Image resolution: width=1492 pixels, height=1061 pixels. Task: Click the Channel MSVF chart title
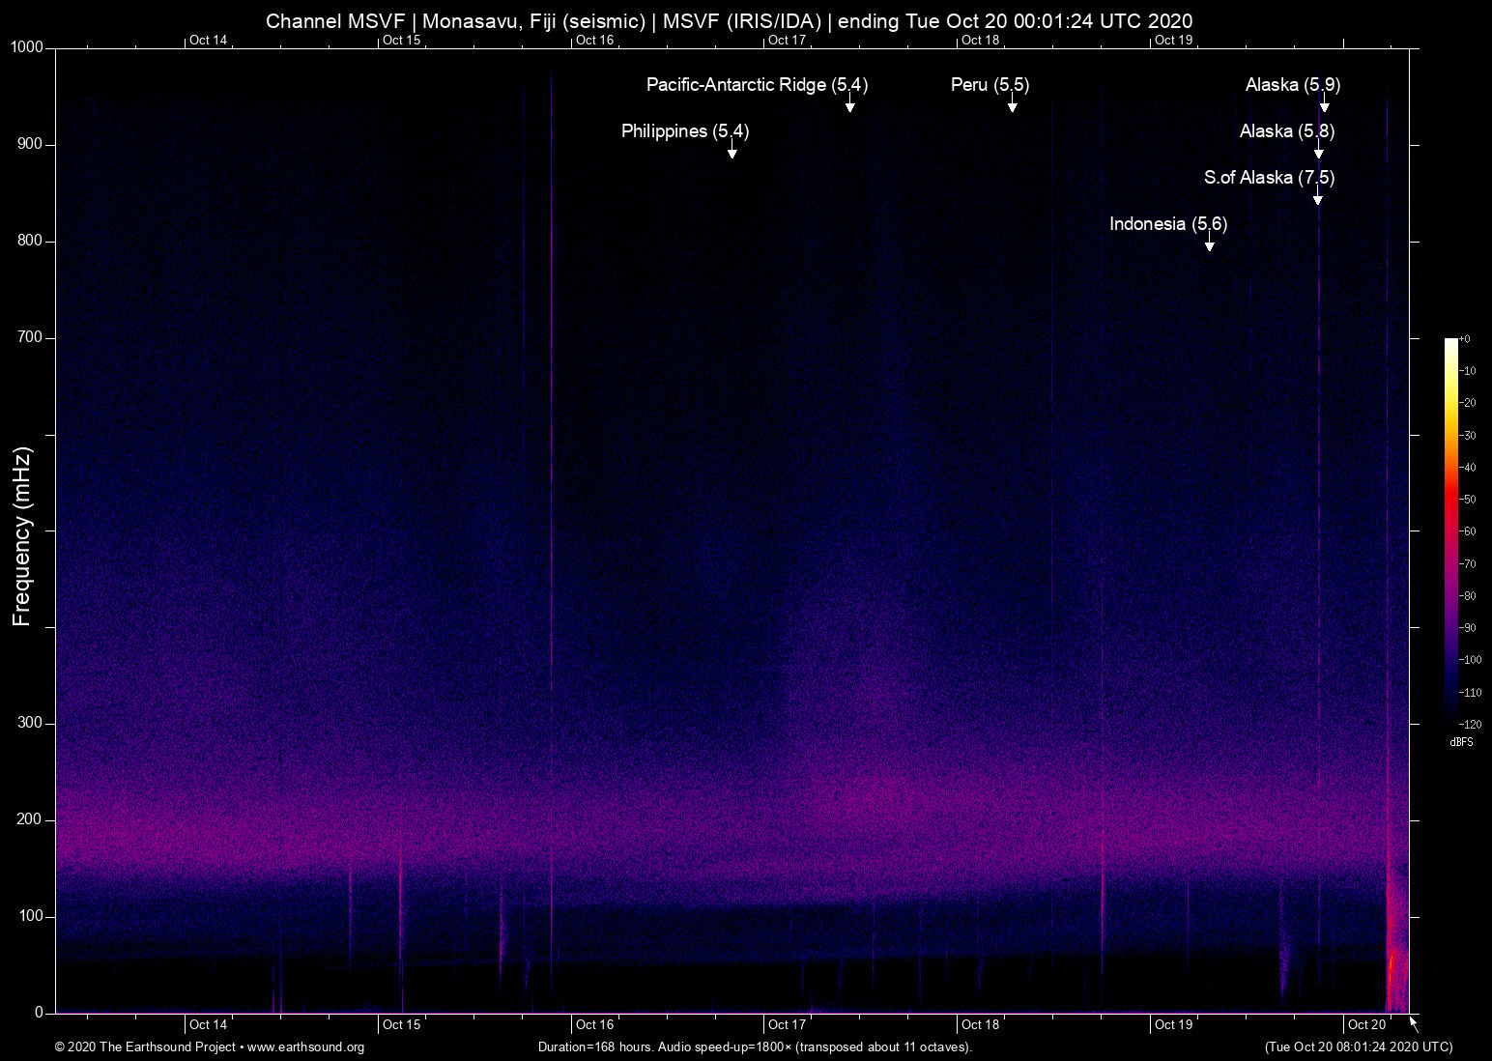click(x=729, y=21)
